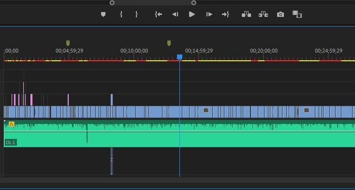Select the small audio clip below the green track
Viewport: 355px width, 190px height.
point(112,161)
